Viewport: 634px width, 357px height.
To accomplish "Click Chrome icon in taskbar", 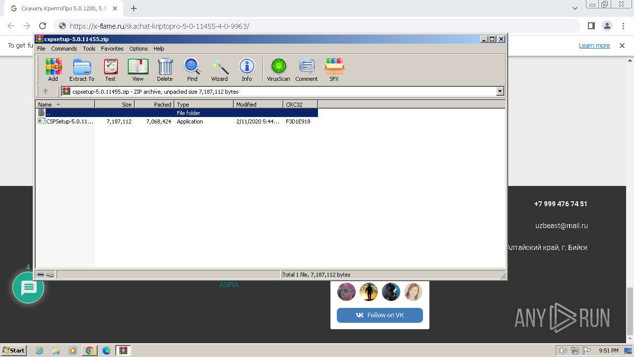I will [x=90, y=351].
